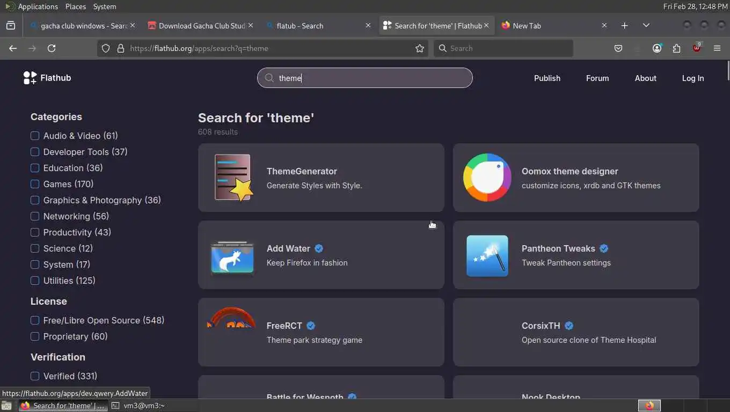Check Graphics & Photography category
730x412 pixels.
tap(35, 200)
